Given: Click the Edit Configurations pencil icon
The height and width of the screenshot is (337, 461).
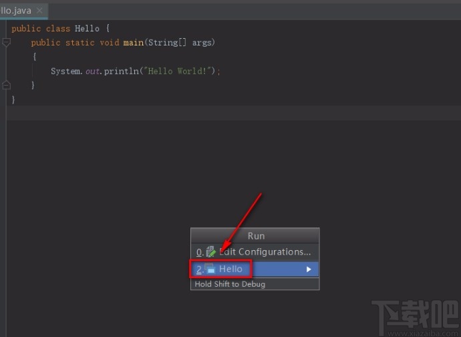Looking at the screenshot, I should (x=210, y=251).
